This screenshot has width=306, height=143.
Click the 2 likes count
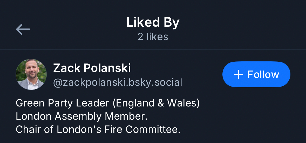[x=153, y=37]
